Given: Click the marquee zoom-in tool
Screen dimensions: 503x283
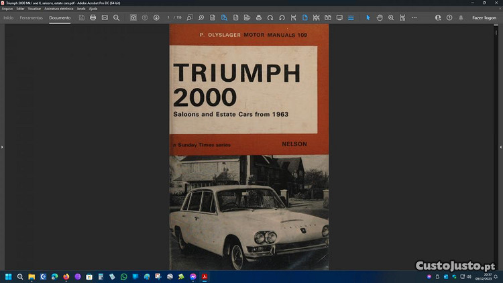Looking at the screenshot, I should (391, 17).
